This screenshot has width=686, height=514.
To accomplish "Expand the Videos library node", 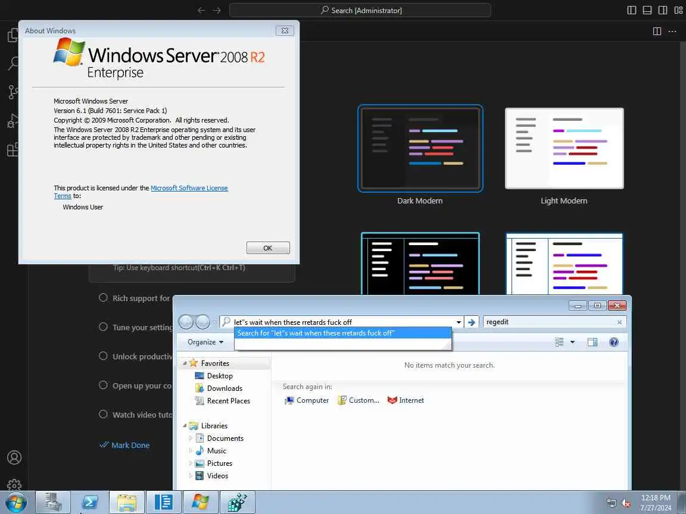I will click(x=191, y=475).
